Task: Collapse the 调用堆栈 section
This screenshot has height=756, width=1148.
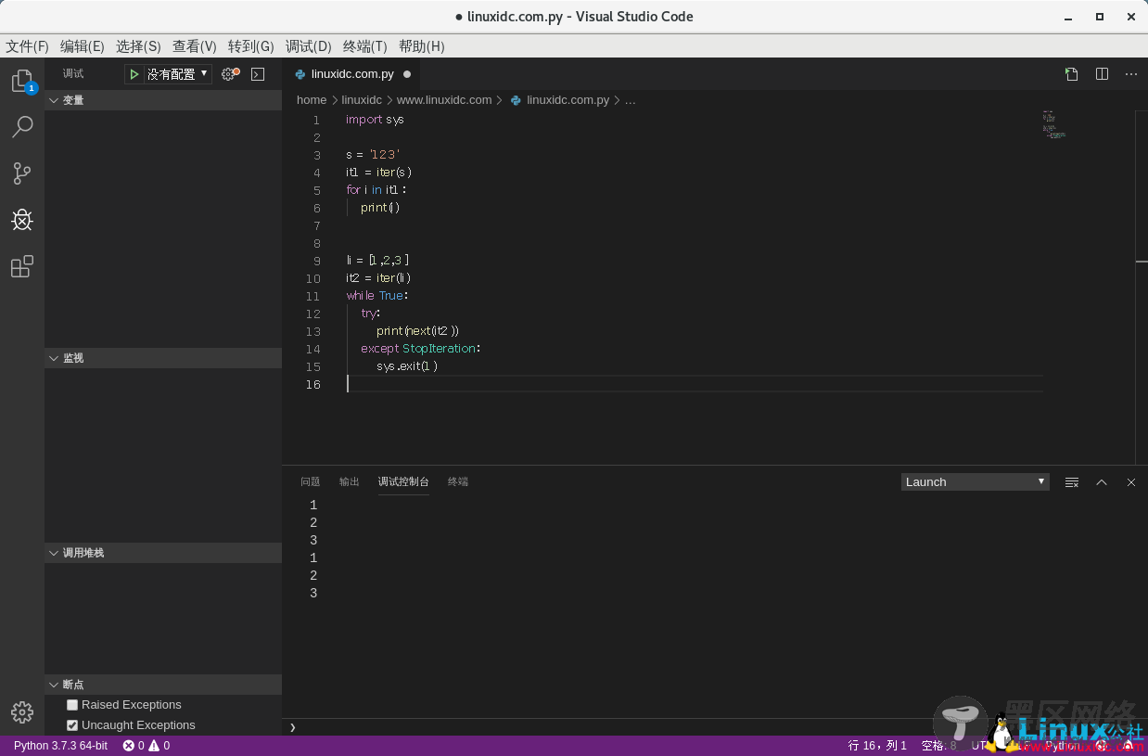Action: (x=83, y=553)
